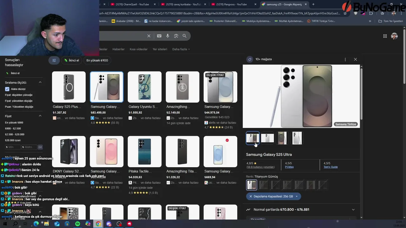Viewport: 406px width, 228px height.
Task: Sort by Puan: Yüksekten düşüğe
Action: tap(19, 107)
